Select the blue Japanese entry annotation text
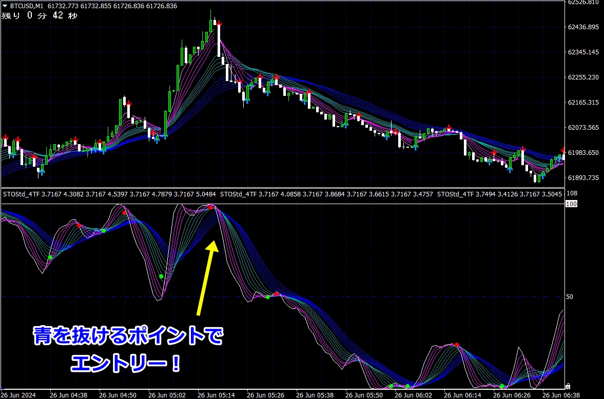The width and height of the screenshot is (604, 399). coord(128,350)
